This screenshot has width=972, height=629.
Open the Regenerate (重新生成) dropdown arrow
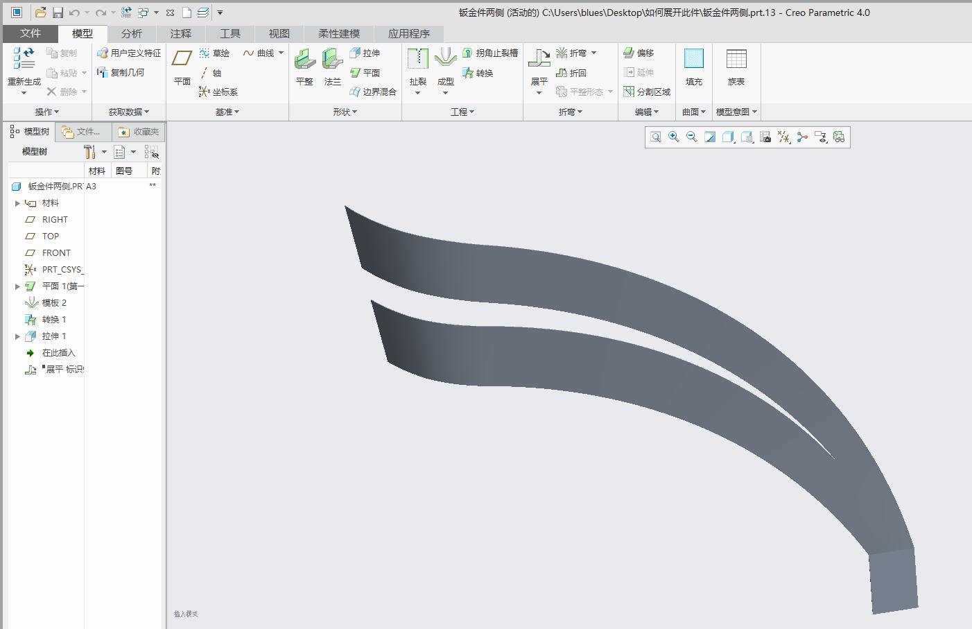point(24,93)
